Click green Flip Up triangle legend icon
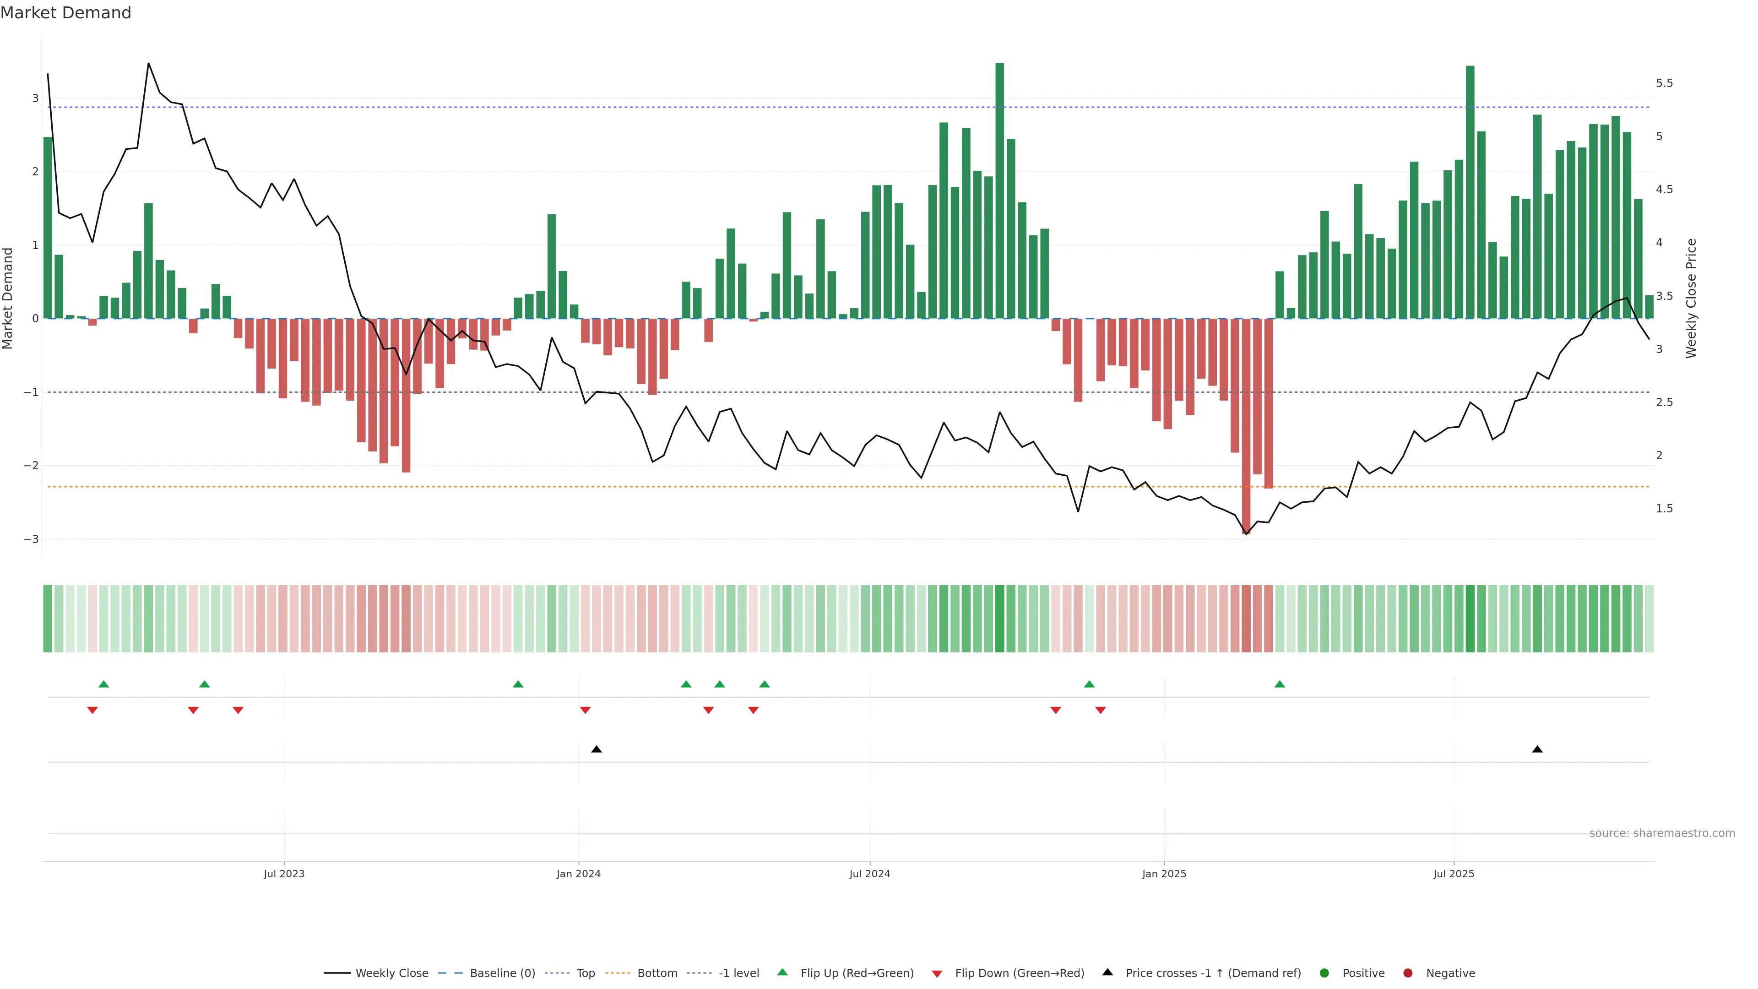1758x989 pixels. pyautogui.click(x=782, y=972)
